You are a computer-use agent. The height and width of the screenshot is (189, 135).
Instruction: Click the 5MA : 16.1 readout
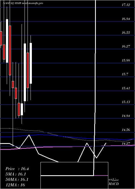16,174
